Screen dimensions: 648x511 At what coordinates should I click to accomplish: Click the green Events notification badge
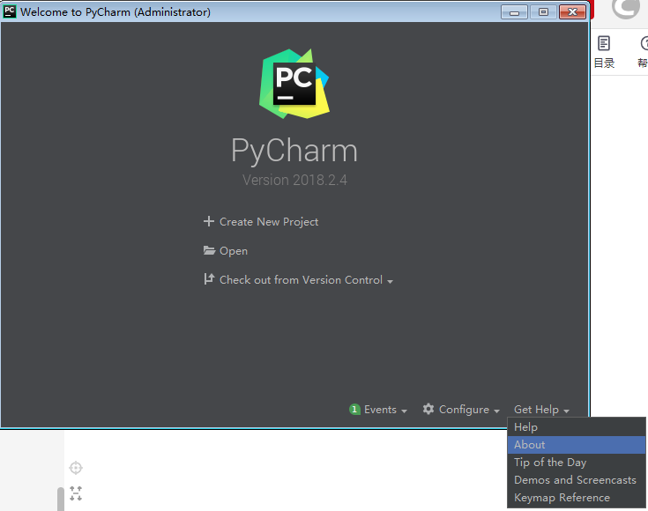(x=354, y=410)
